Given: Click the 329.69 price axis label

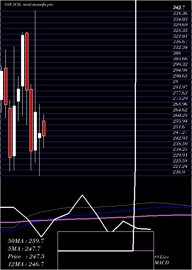Looking at the screenshot, I should (x=180, y=25).
